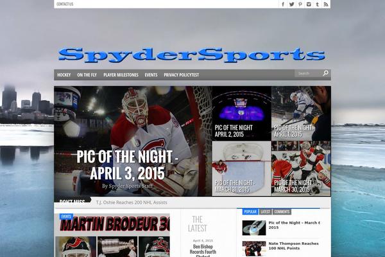Image resolution: width=385 pixels, height=257 pixels.
Task: Open the Martin Brodeur article image
Action: 112,235
